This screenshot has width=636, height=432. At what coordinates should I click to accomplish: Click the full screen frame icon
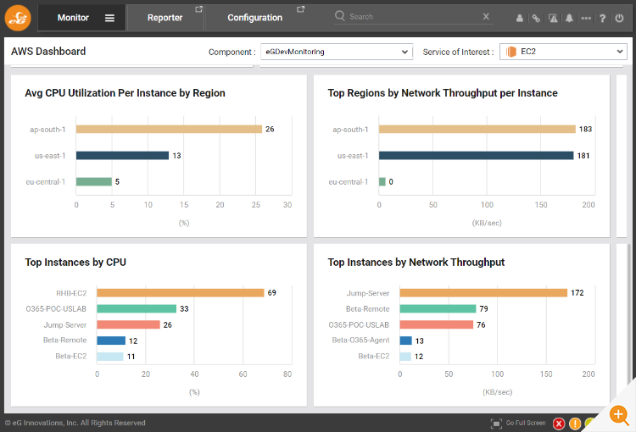click(x=496, y=424)
